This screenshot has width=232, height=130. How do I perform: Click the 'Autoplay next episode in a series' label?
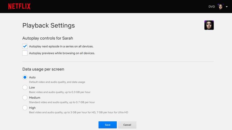(61, 46)
